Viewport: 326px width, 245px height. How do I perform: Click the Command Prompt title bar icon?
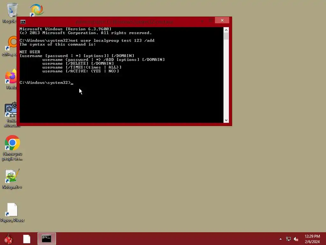click(x=23, y=22)
